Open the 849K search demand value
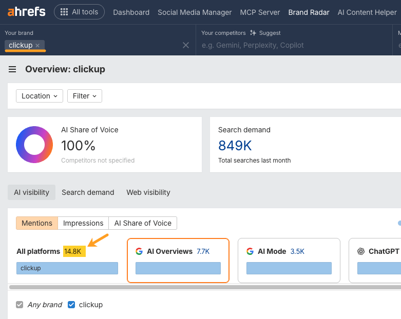 (x=235, y=146)
